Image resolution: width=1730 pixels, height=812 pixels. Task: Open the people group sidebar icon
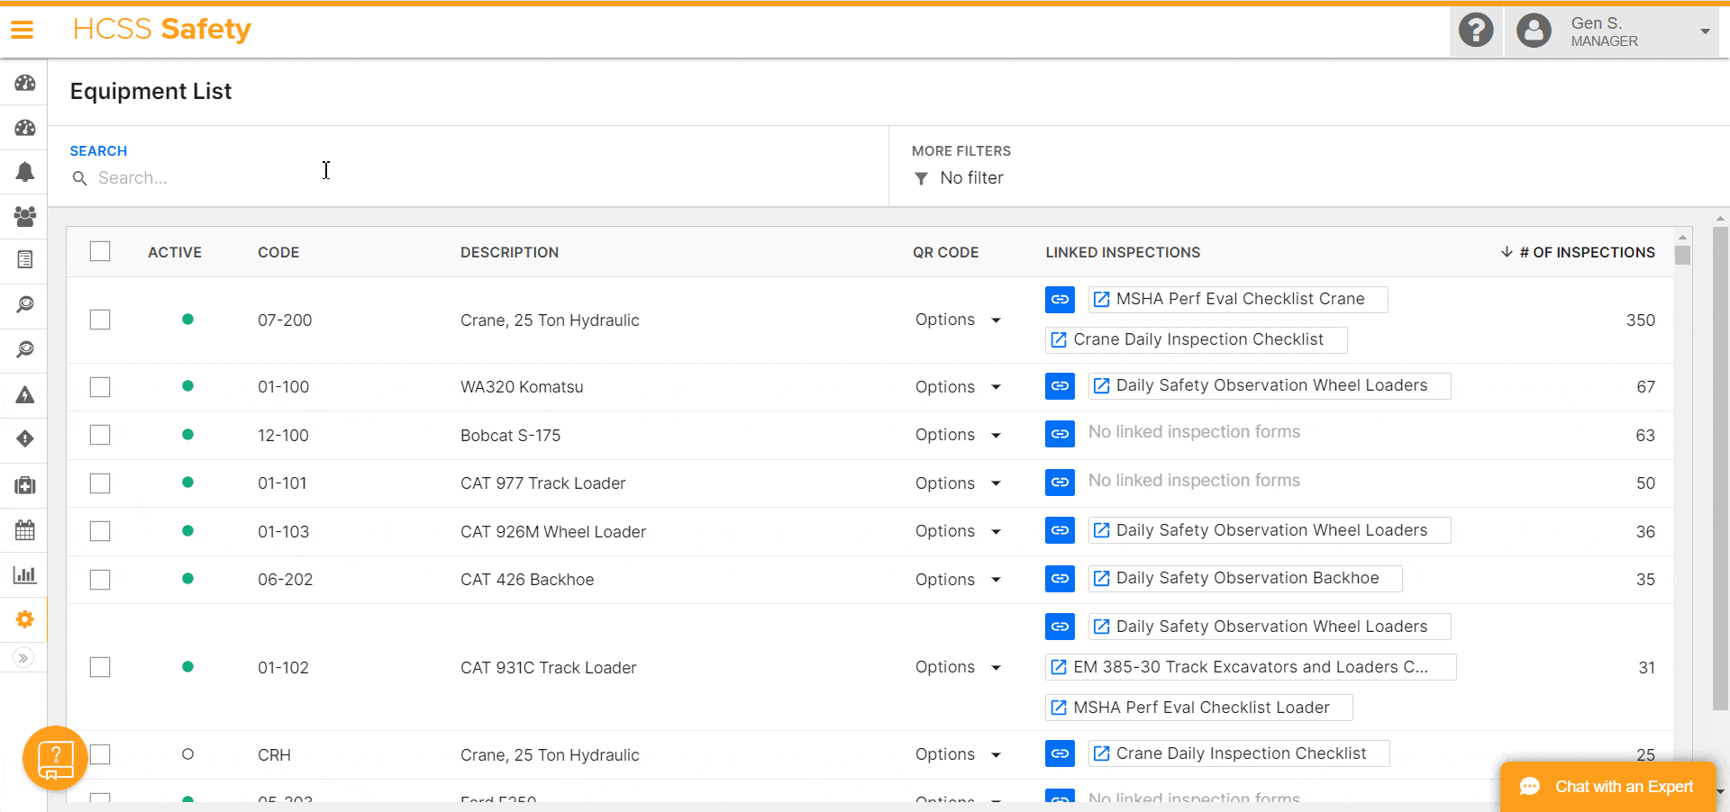point(25,216)
